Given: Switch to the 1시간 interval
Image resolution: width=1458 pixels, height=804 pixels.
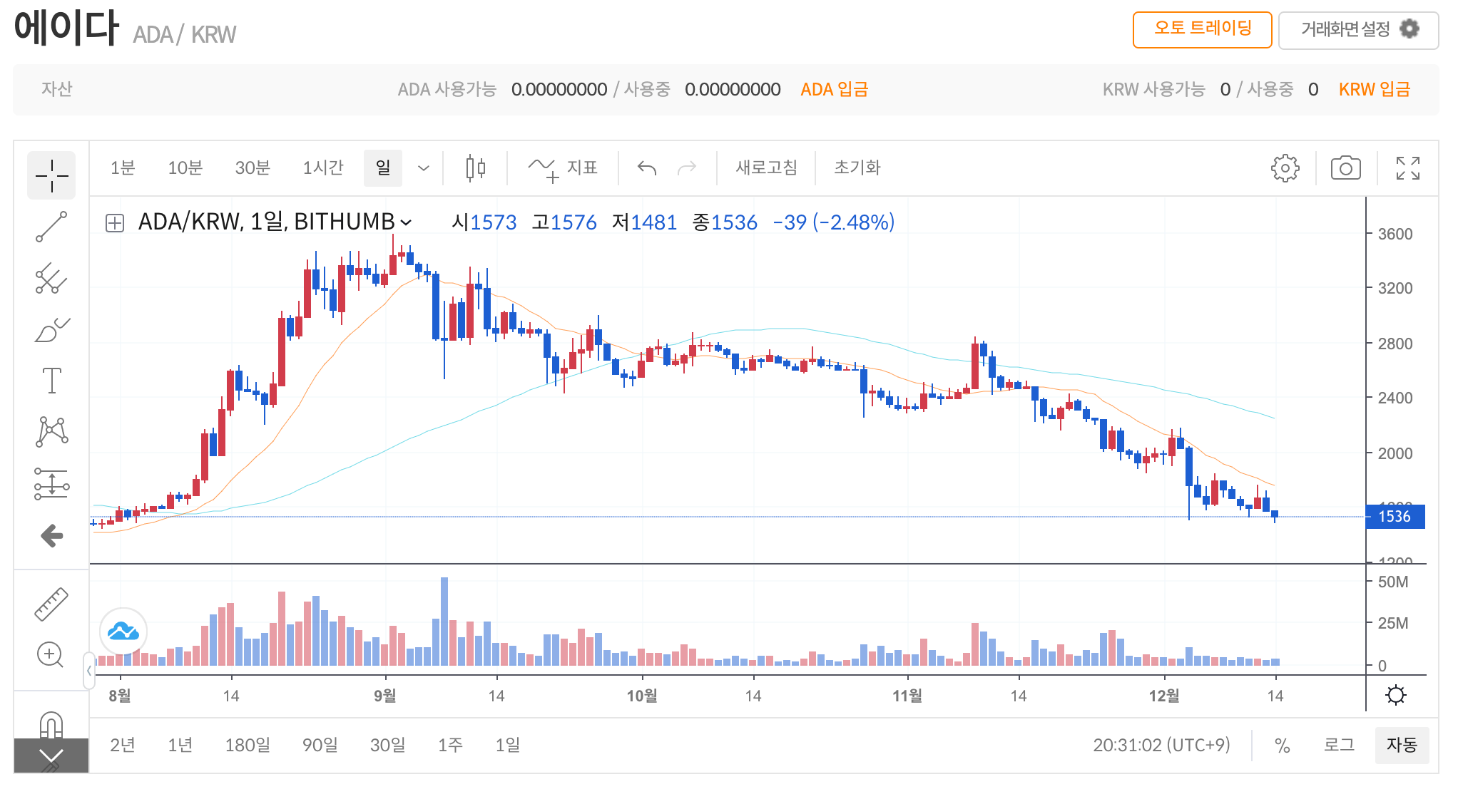Looking at the screenshot, I should point(322,168).
